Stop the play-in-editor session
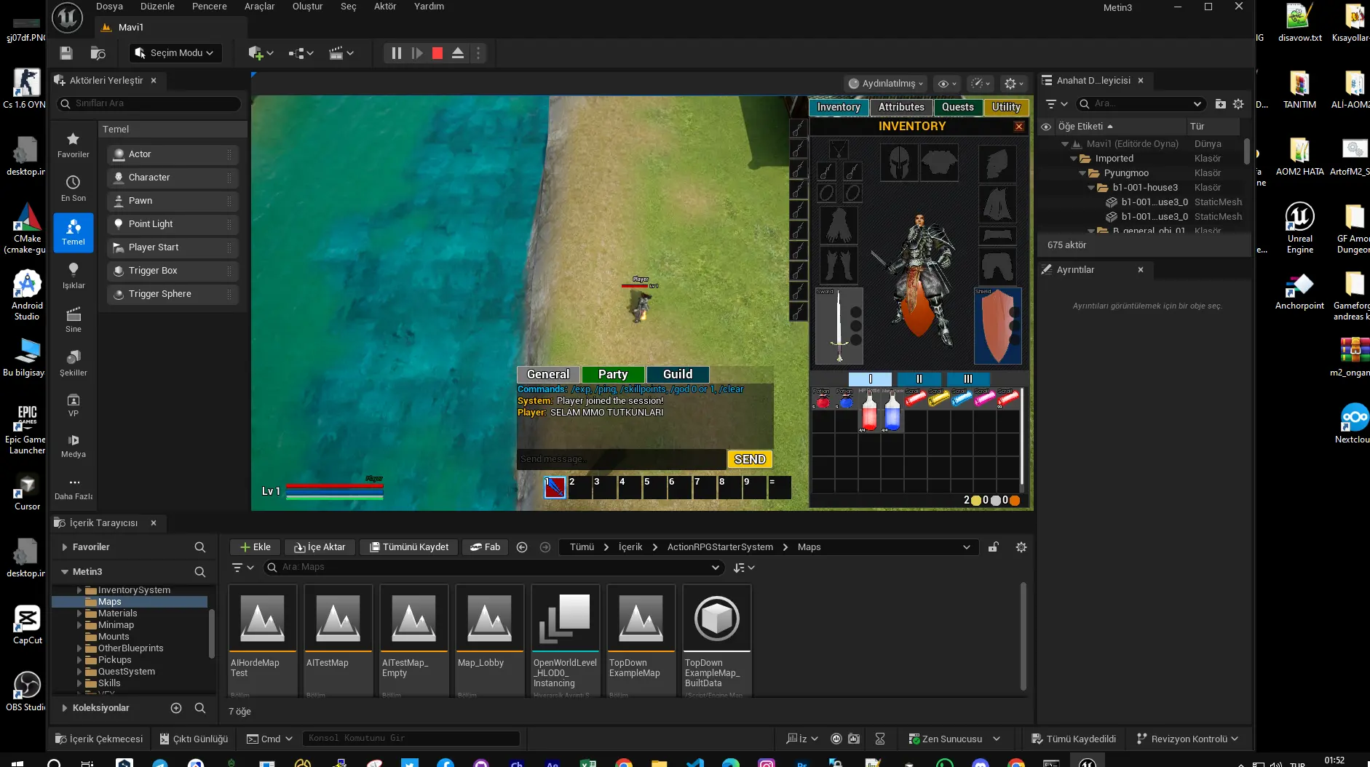This screenshot has height=767, width=1370. (x=437, y=52)
